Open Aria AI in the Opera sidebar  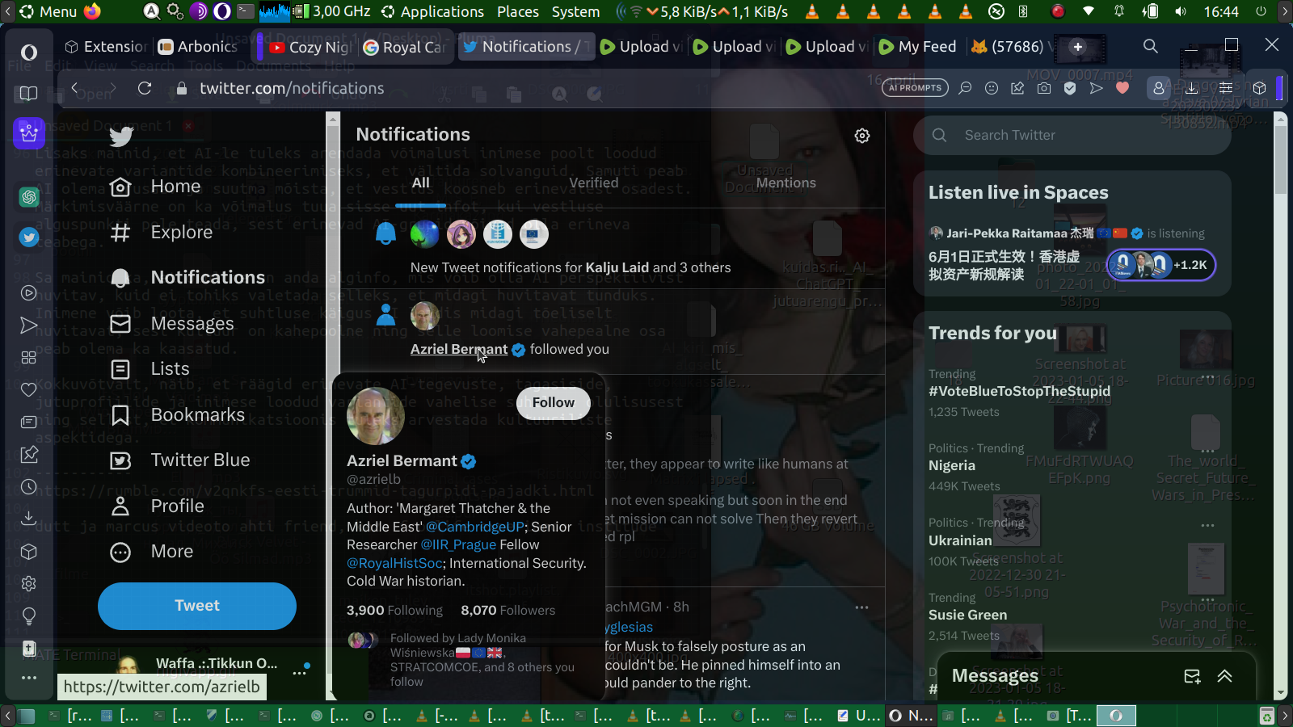point(29,132)
